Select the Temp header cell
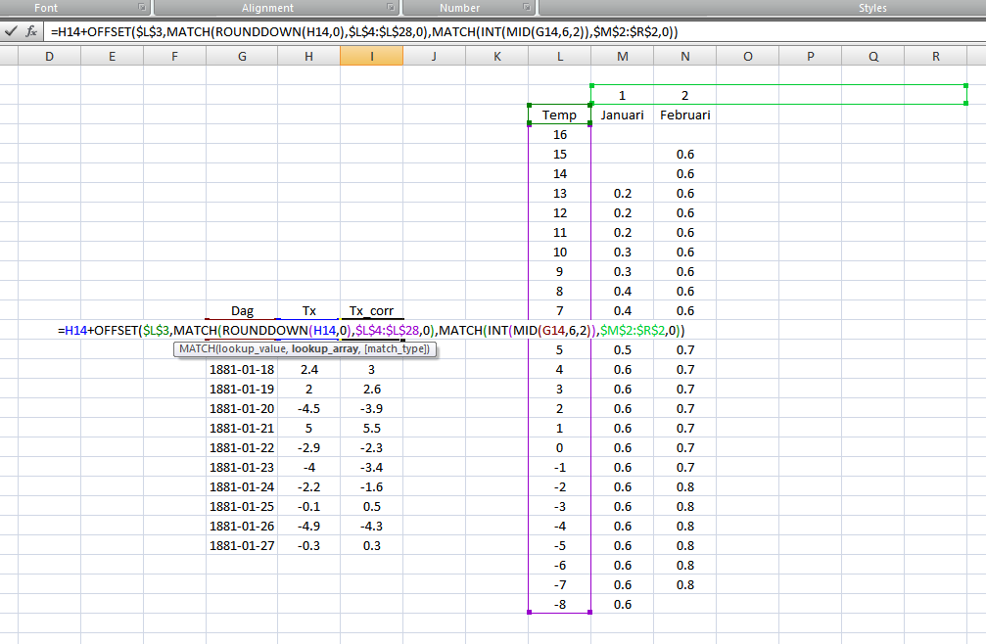Screen dimensions: 986x644 tap(559, 115)
